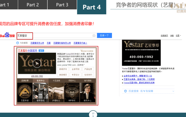Screen dimensions: 186x117
Task: Play the Yestar brand video
Action: click(x=37, y=63)
